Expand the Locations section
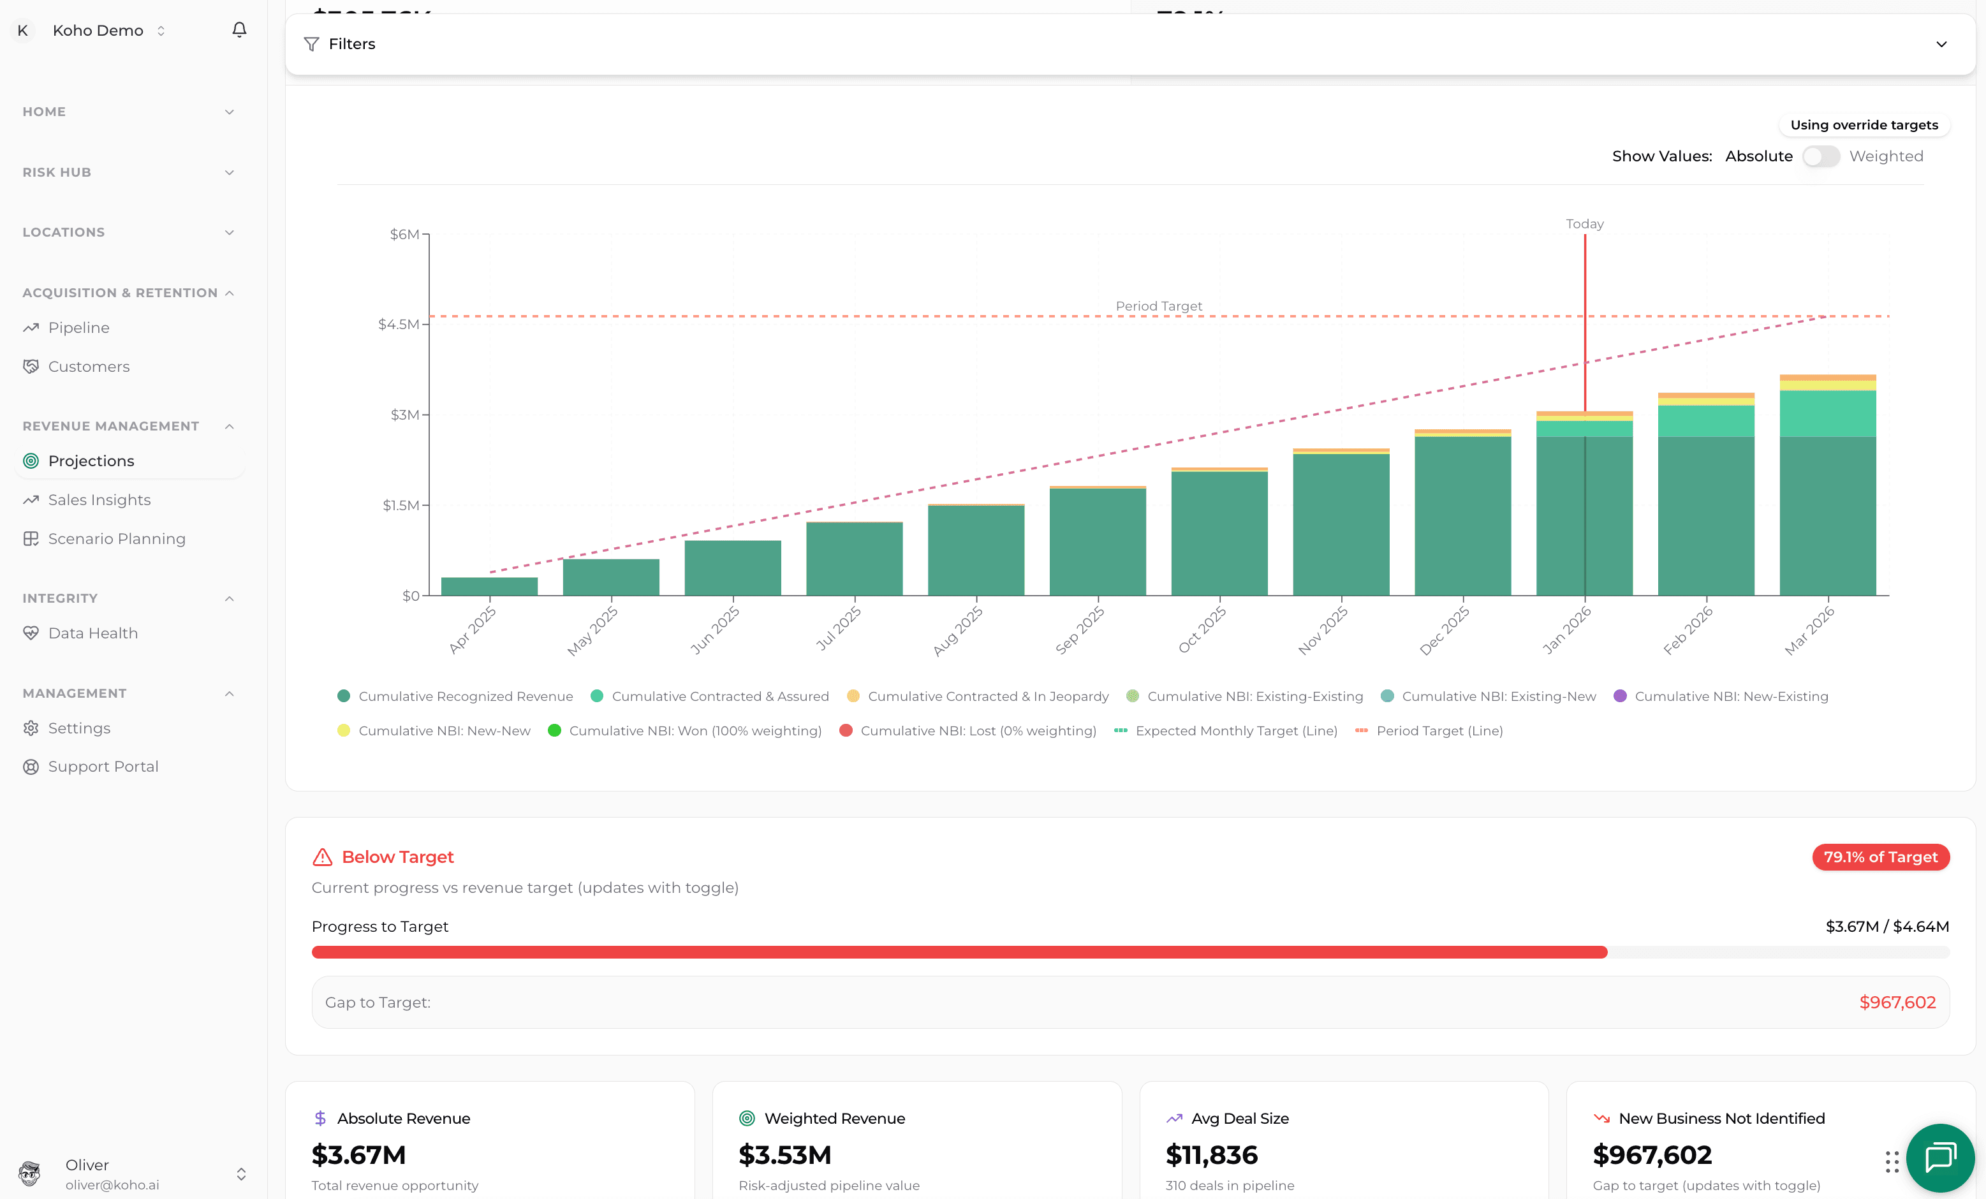Viewport: 1986px width, 1199px height. pyautogui.click(x=229, y=232)
